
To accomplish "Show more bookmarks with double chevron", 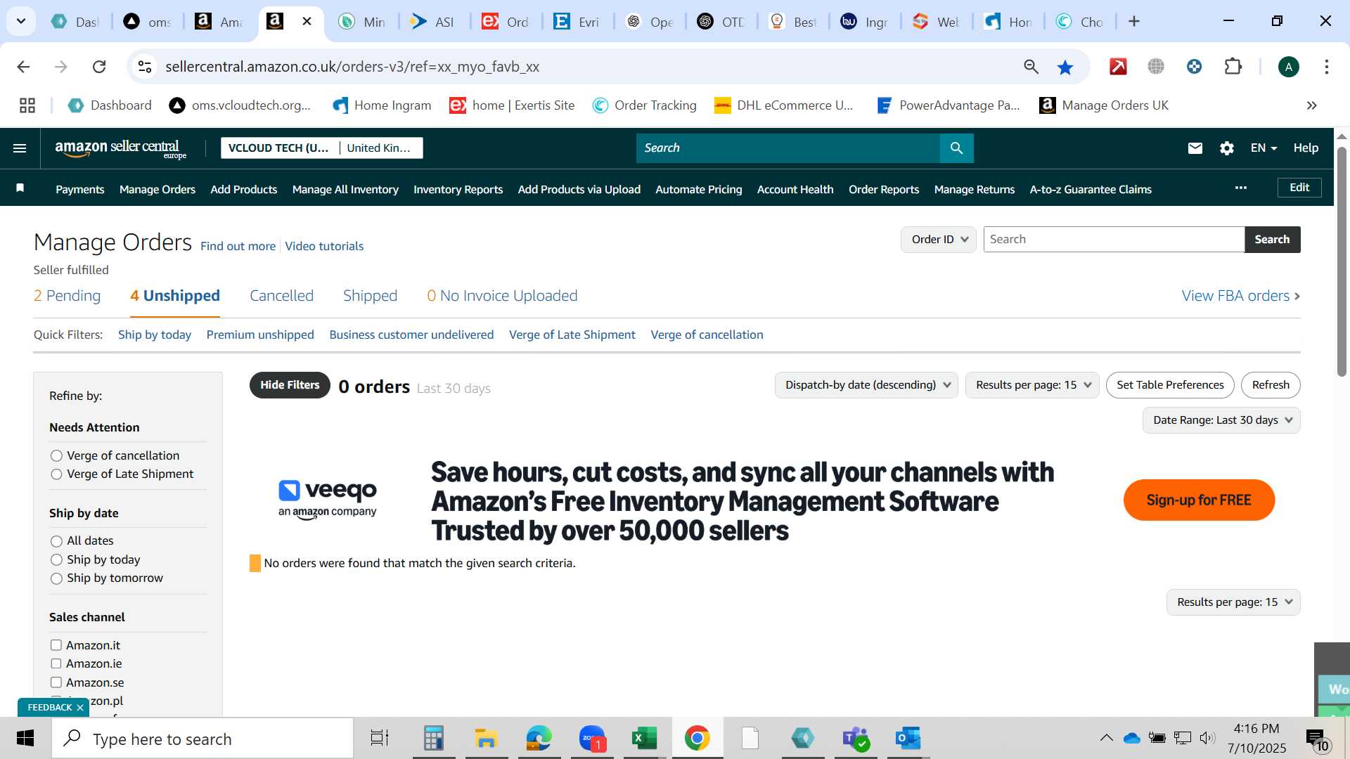I will (1312, 105).
